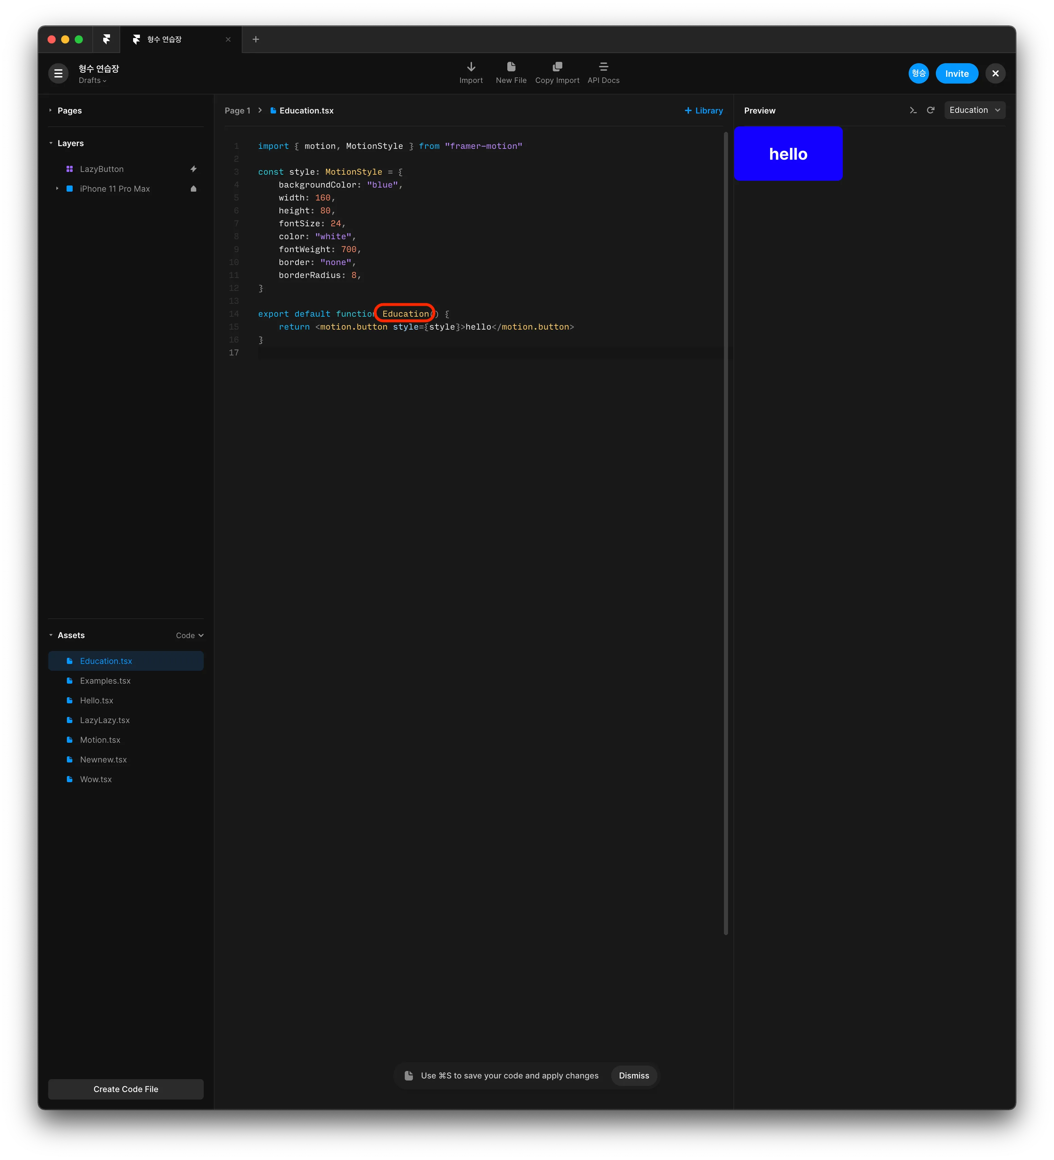Click the file icon in save notification
This screenshot has width=1054, height=1160.
tap(409, 1075)
